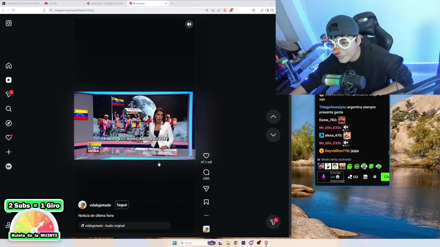Open Windows Start menu
Screen dimensions: 440x247
(x=175, y=243)
